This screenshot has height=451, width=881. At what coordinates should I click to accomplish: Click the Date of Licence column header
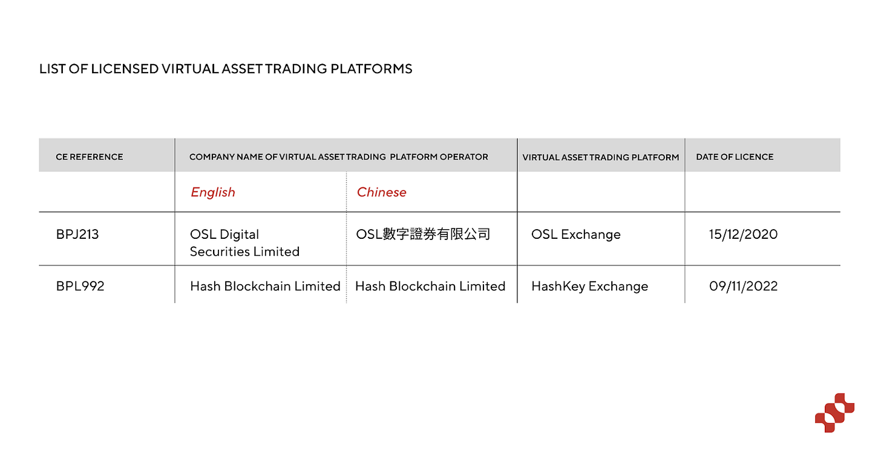pos(735,157)
